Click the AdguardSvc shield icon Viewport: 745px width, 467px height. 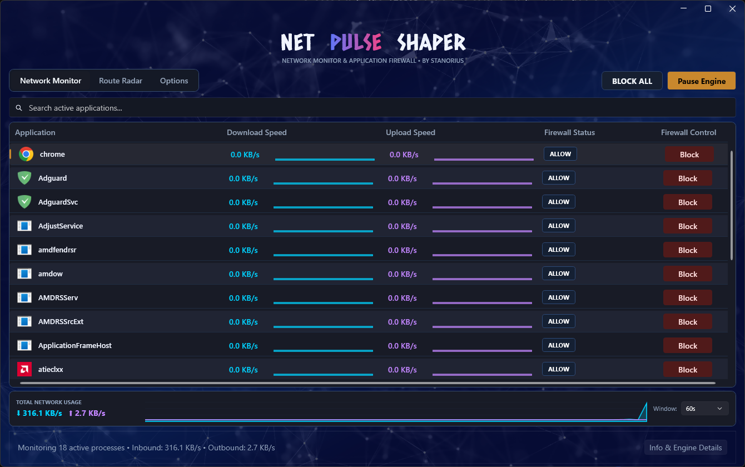[x=24, y=202]
